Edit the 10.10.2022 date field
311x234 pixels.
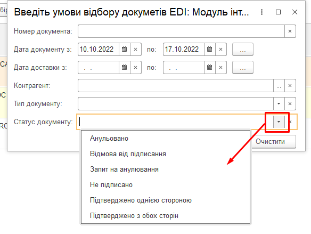[x=99, y=49]
